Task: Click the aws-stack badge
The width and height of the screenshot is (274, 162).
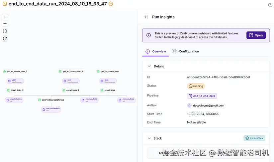Action: pos(254,138)
